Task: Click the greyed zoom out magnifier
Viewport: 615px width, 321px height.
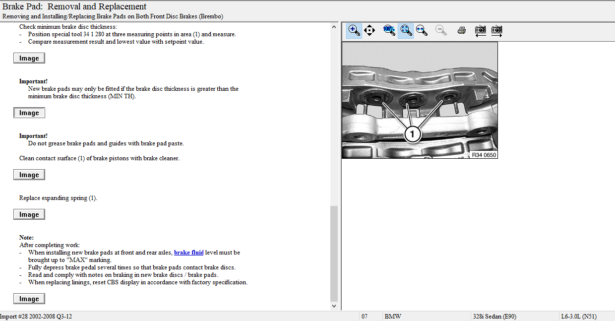Action: point(441,30)
